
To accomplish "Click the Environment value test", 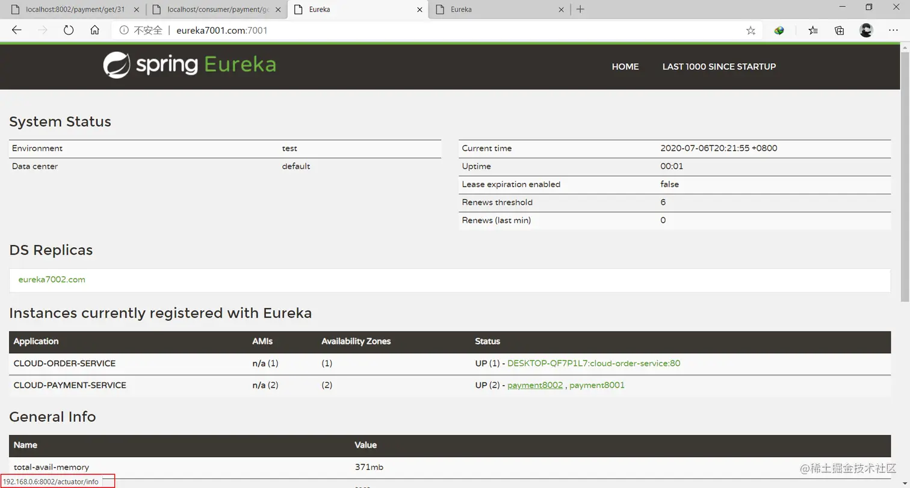I will (x=289, y=148).
